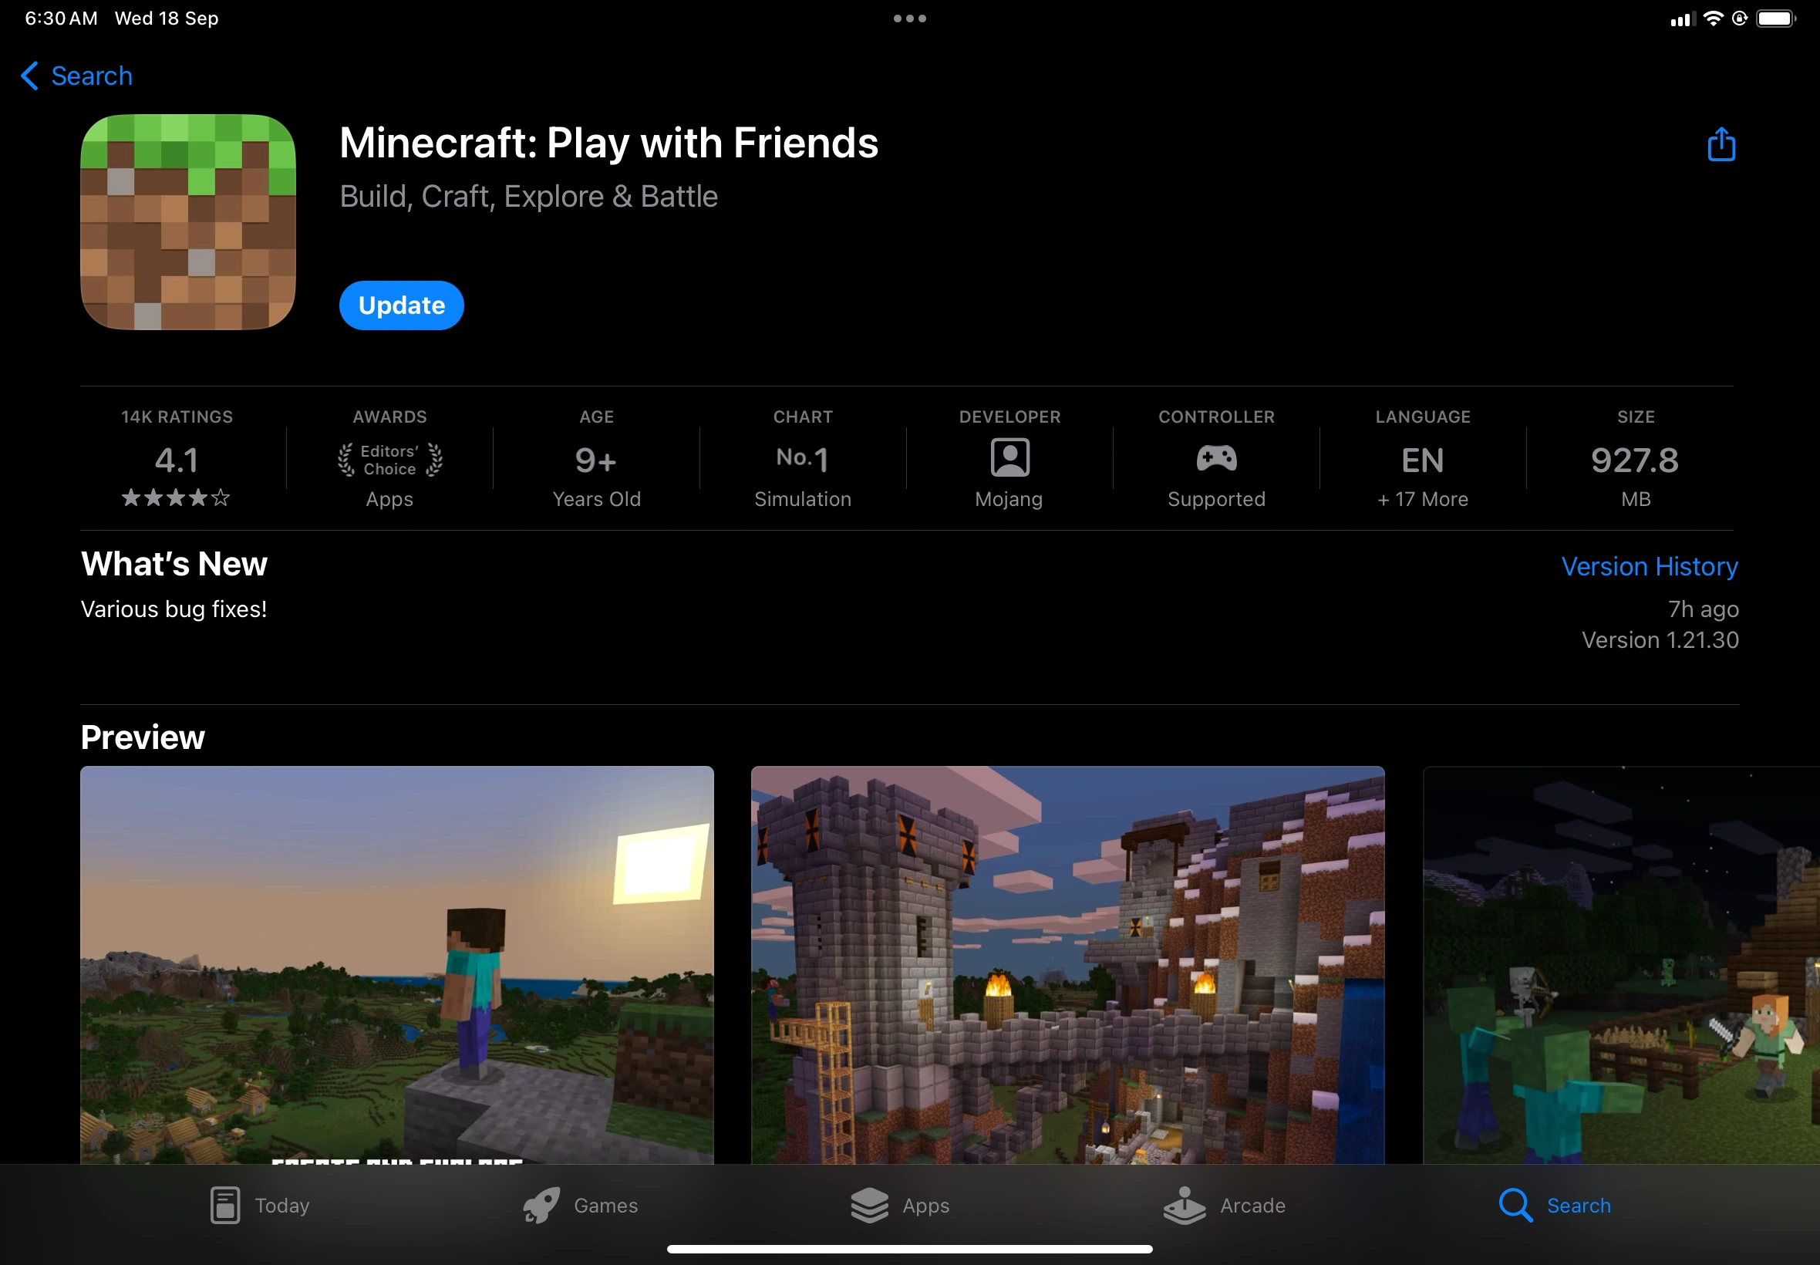Tap the Update button
1820x1265 pixels.
(x=401, y=305)
